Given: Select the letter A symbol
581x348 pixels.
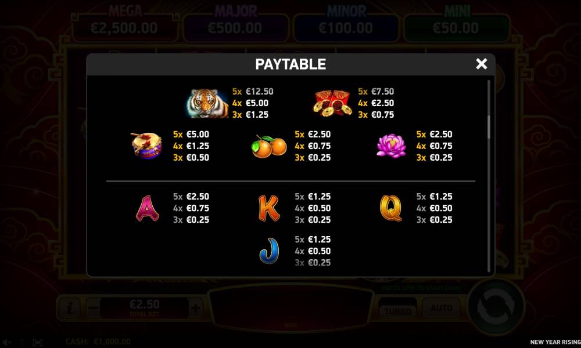Looking at the screenshot, I should click(148, 208).
